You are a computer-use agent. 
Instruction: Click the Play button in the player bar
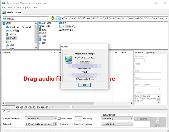click(x=17, y=107)
